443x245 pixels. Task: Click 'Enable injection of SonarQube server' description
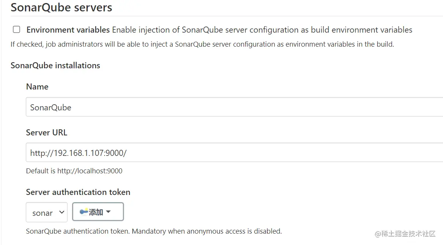click(262, 30)
